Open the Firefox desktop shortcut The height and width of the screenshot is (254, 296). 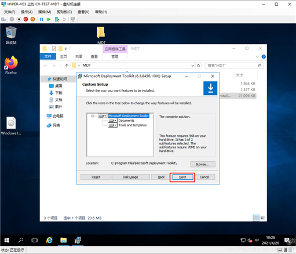point(11,66)
